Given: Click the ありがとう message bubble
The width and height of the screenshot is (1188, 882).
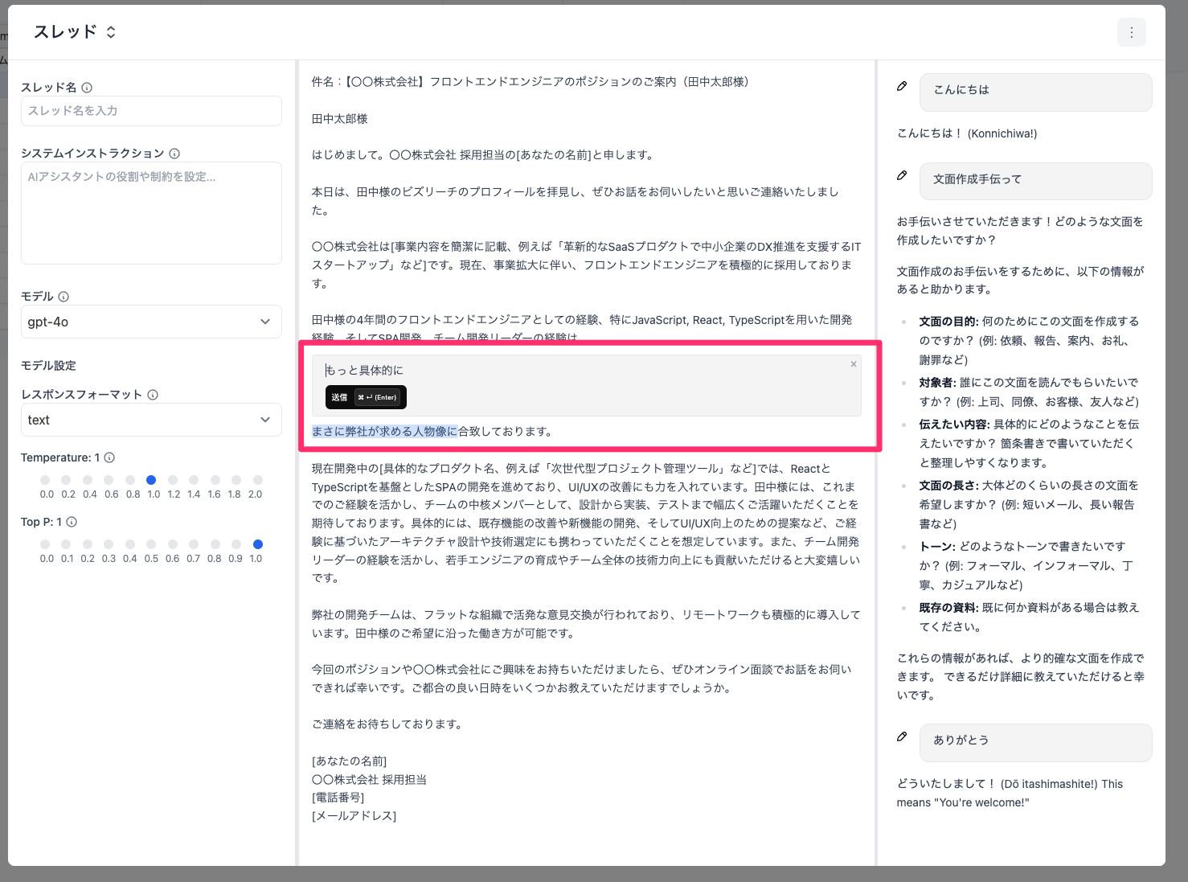Looking at the screenshot, I should pos(1035,743).
